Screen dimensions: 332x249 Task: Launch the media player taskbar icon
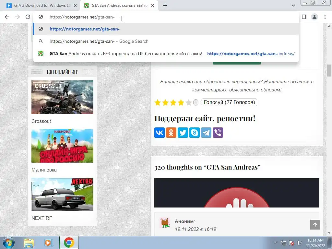48,243
